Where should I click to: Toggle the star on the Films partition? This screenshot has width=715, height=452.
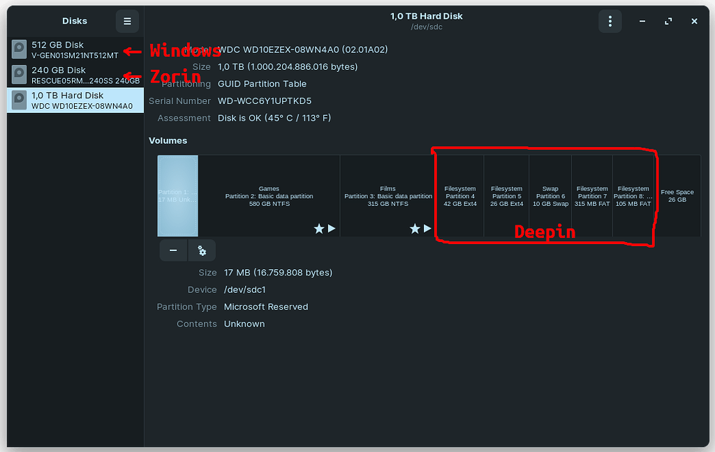click(414, 227)
